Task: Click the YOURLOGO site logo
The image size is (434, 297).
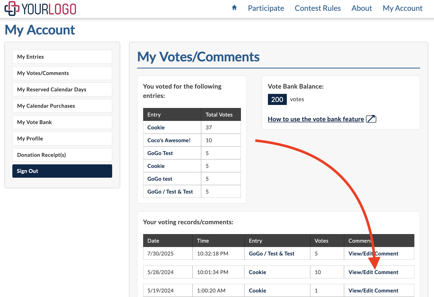Action: click(x=40, y=9)
